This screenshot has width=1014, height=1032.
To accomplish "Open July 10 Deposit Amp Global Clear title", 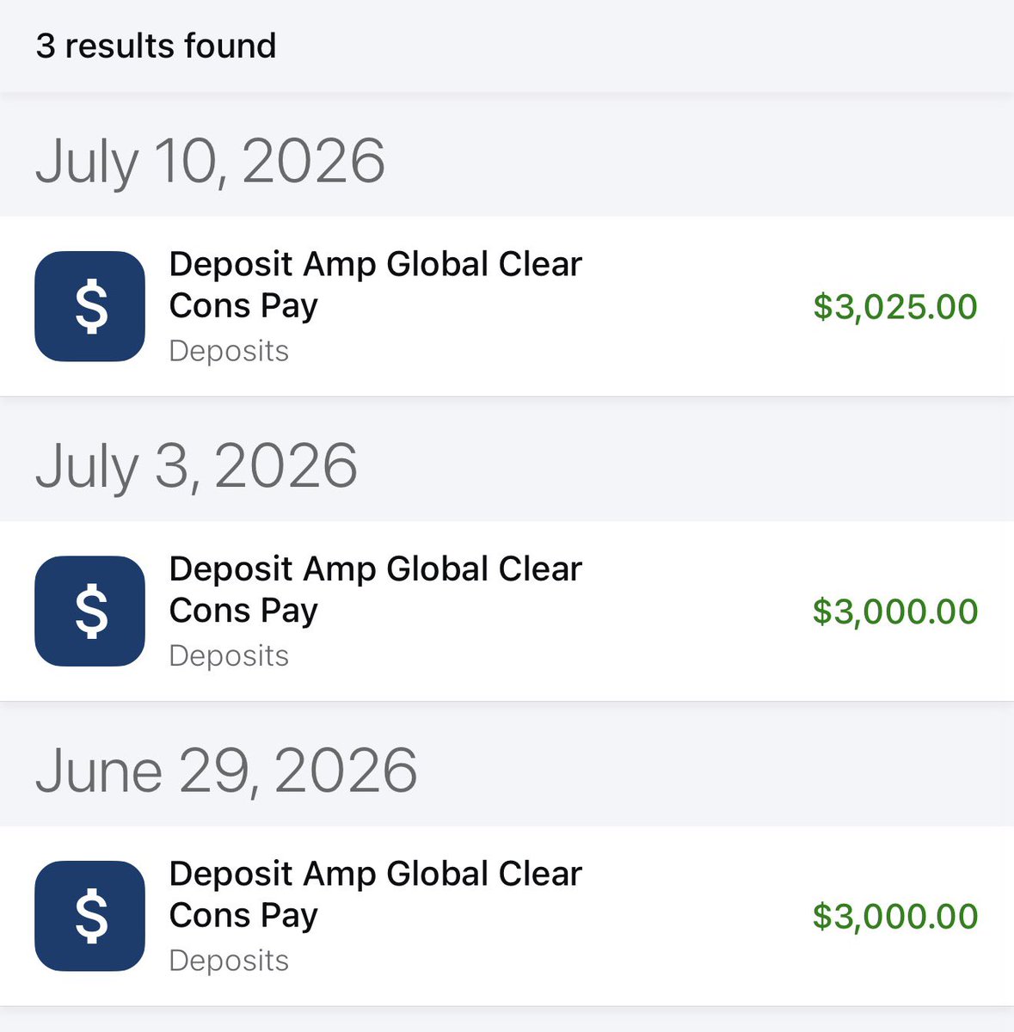I will 376,265.
